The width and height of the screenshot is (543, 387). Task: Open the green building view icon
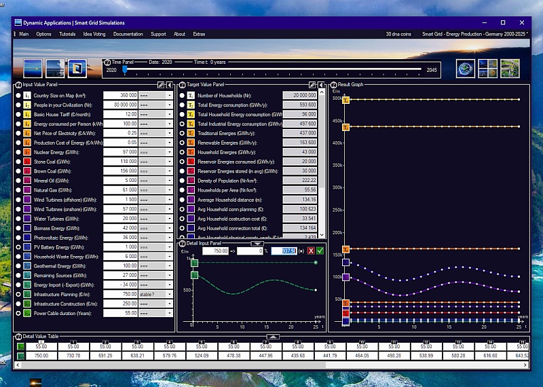point(510,69)
